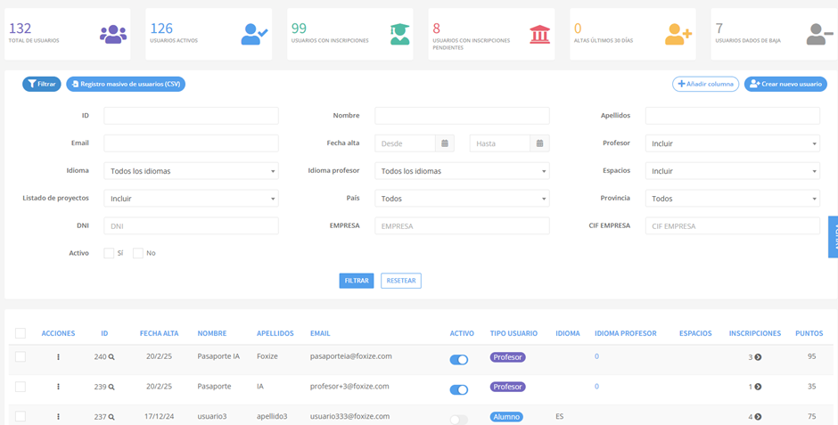Select the row checkbox for user 237
Screen dimensions: 838x425
(x=21, y=416)
